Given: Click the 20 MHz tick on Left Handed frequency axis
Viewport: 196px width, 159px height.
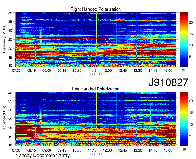Looking at the screenshot, I should click(10, 128).
